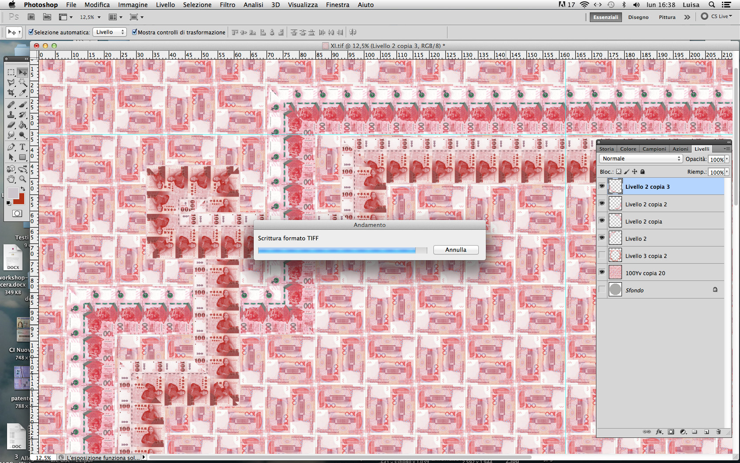Select the Brush tool
Image resolution: width=740 pixels, height=463 pixels.
click(x=22, y=105)
